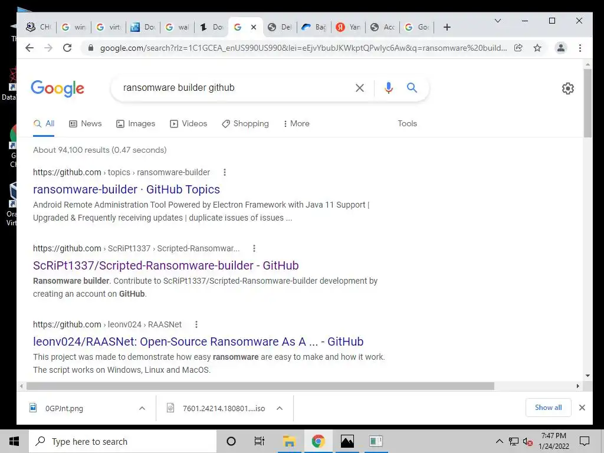Switch to the 'virt' Google tab

point(109,27)
